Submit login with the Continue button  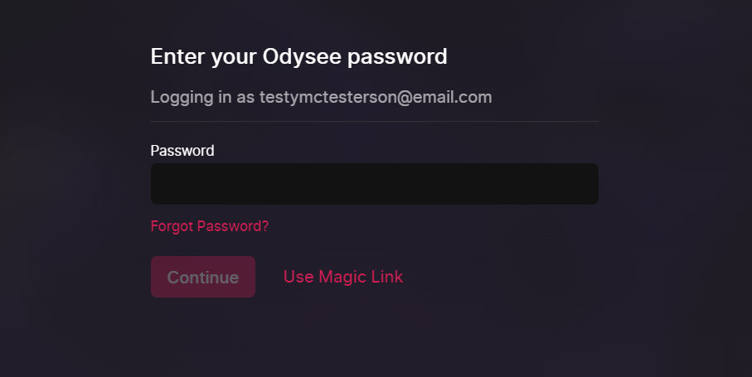pos(203,277)
